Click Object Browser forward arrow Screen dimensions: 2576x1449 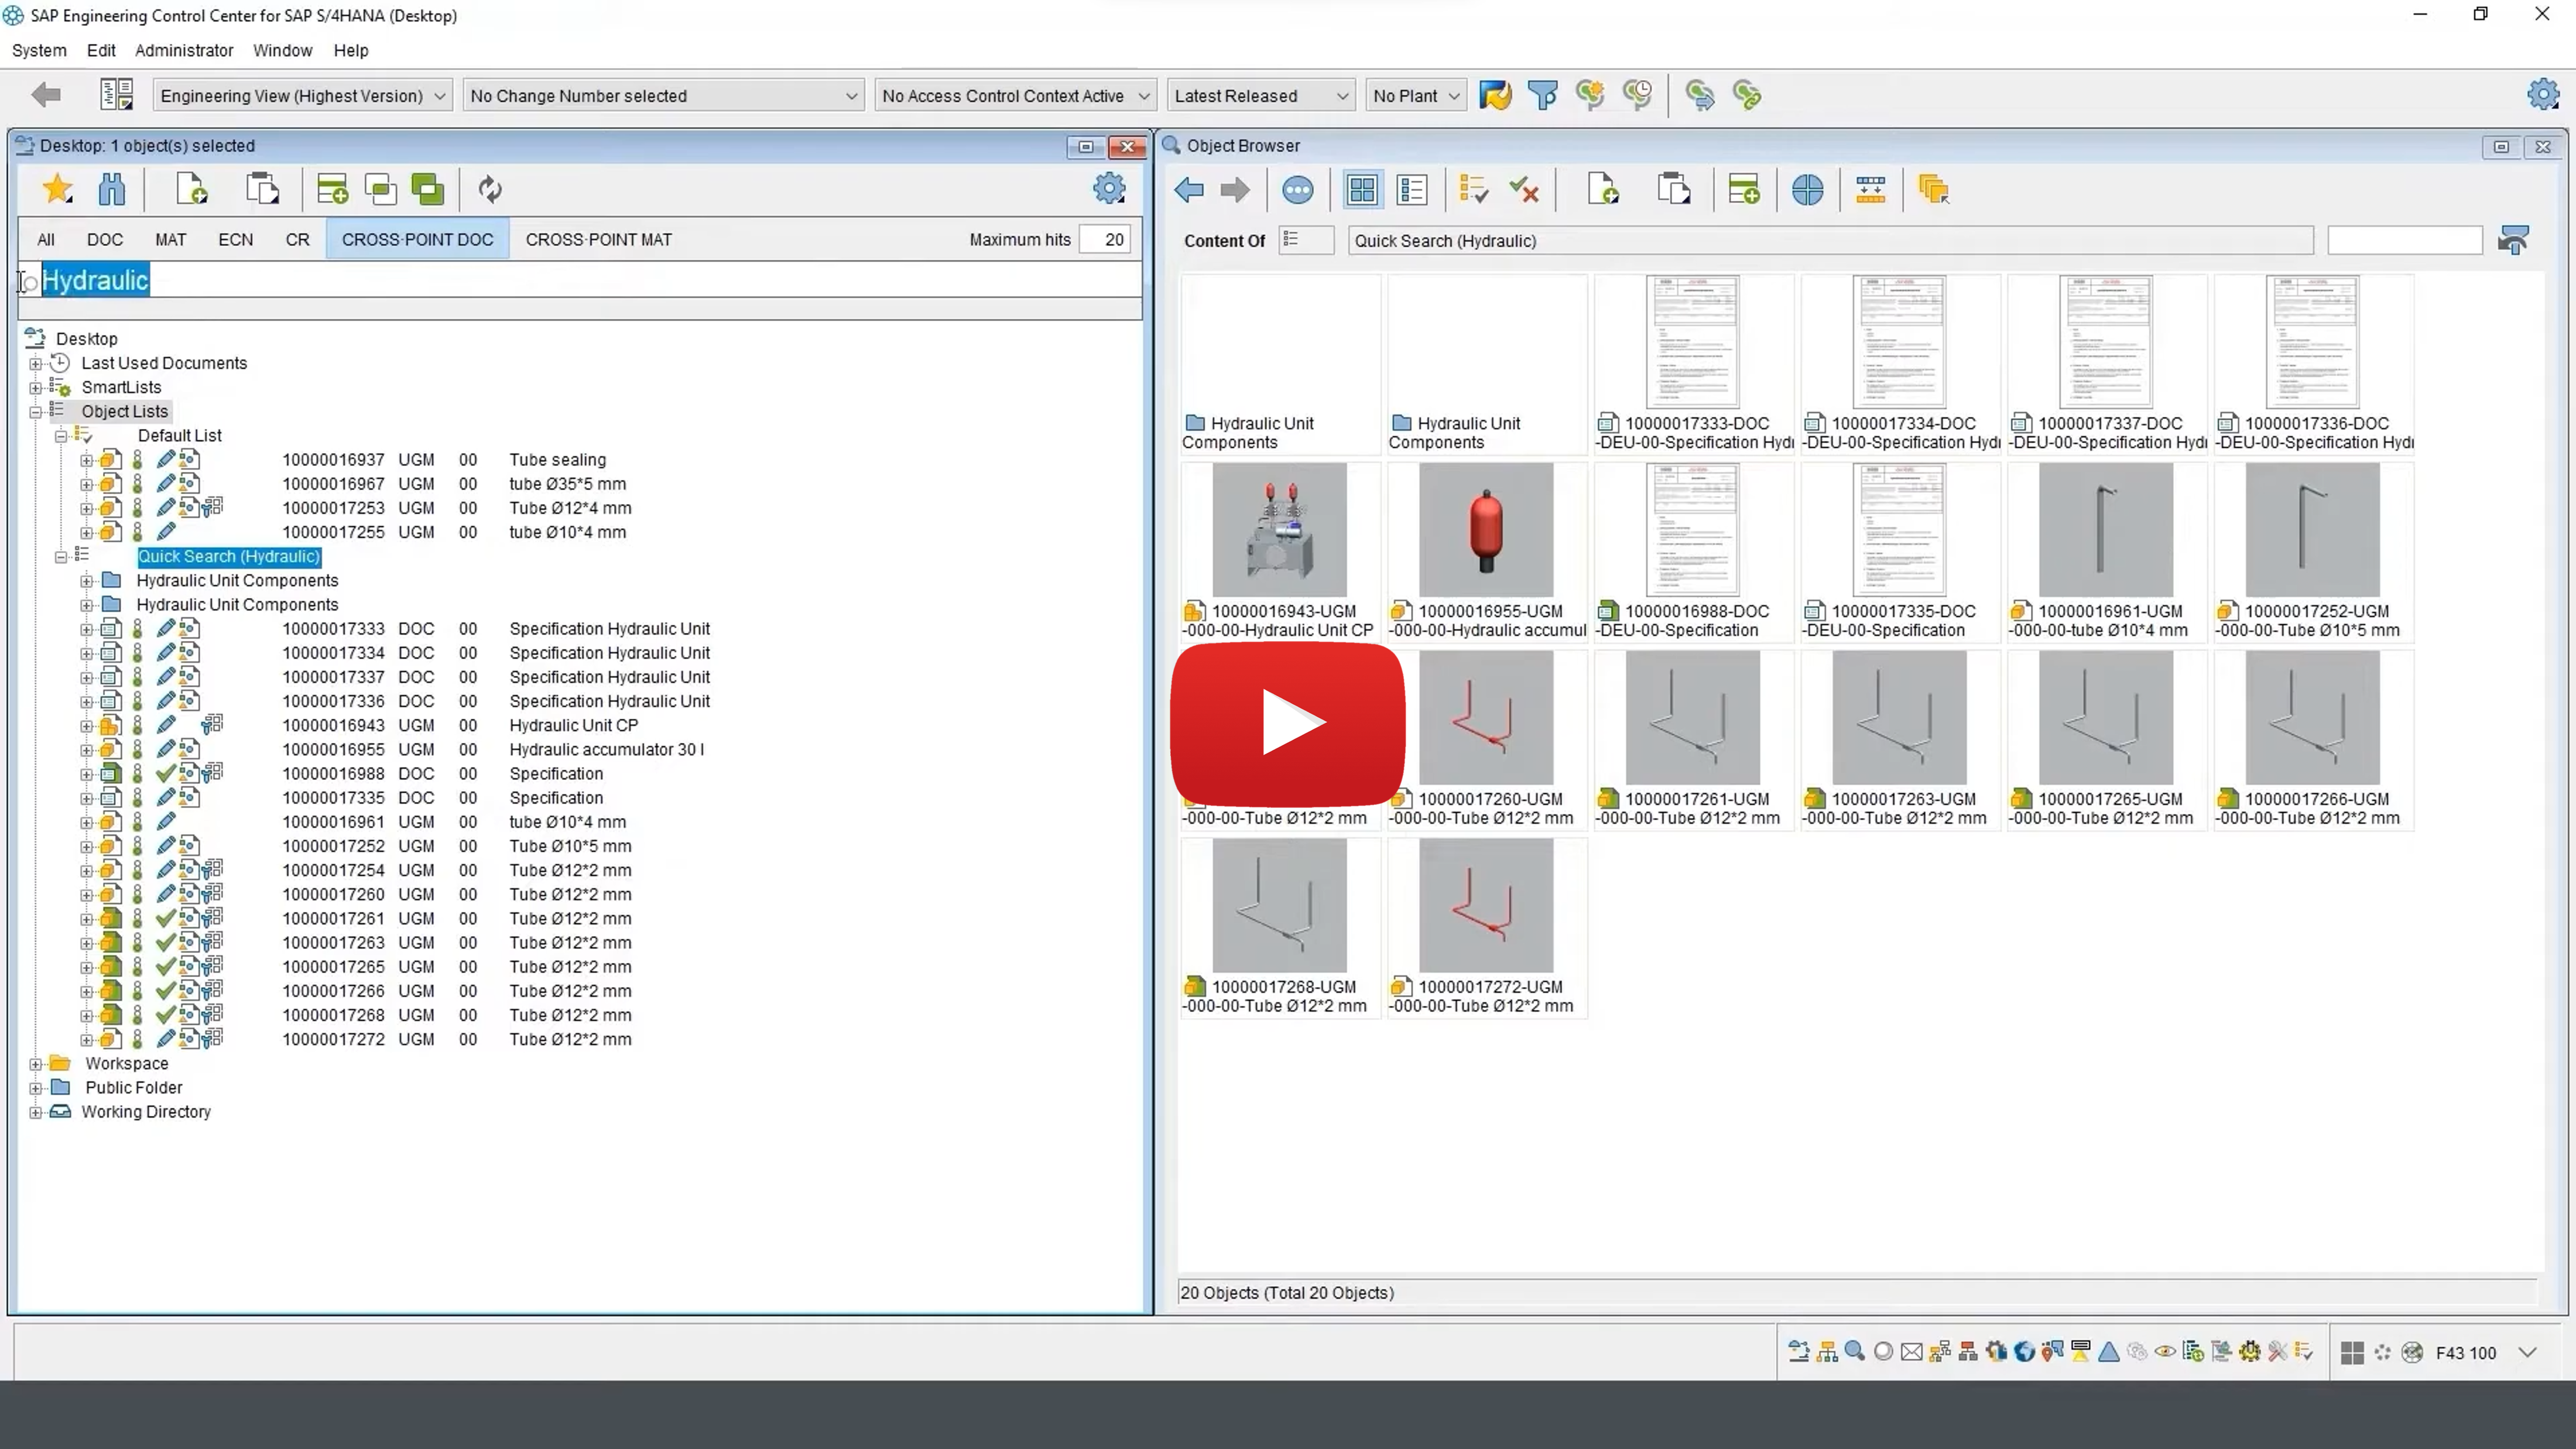(1235, 190)
